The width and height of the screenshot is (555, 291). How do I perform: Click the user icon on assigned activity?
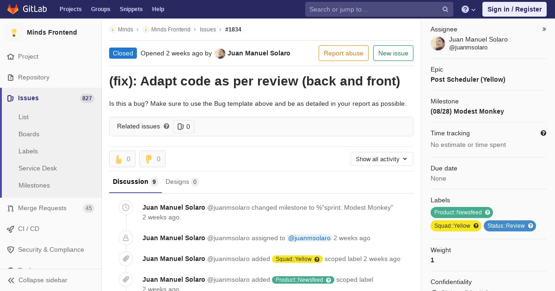(x=126, y=238)
